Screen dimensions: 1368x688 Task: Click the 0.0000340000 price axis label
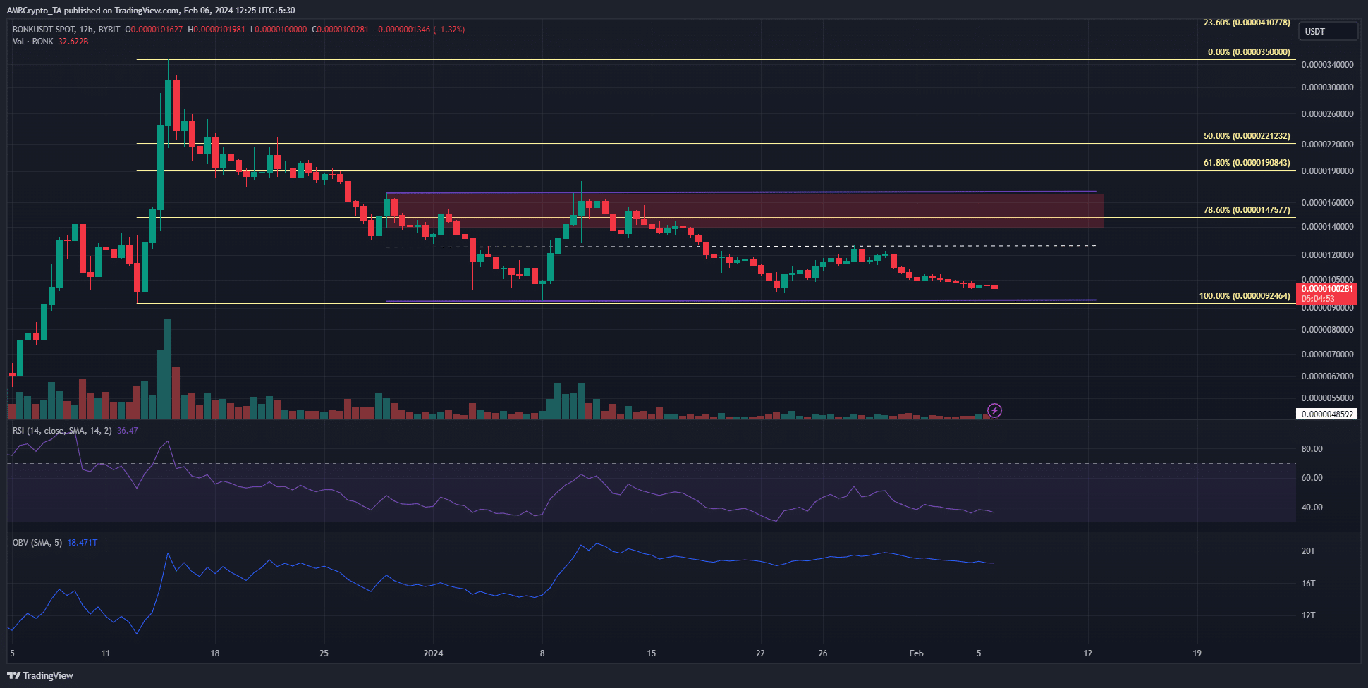[1327, 65]
